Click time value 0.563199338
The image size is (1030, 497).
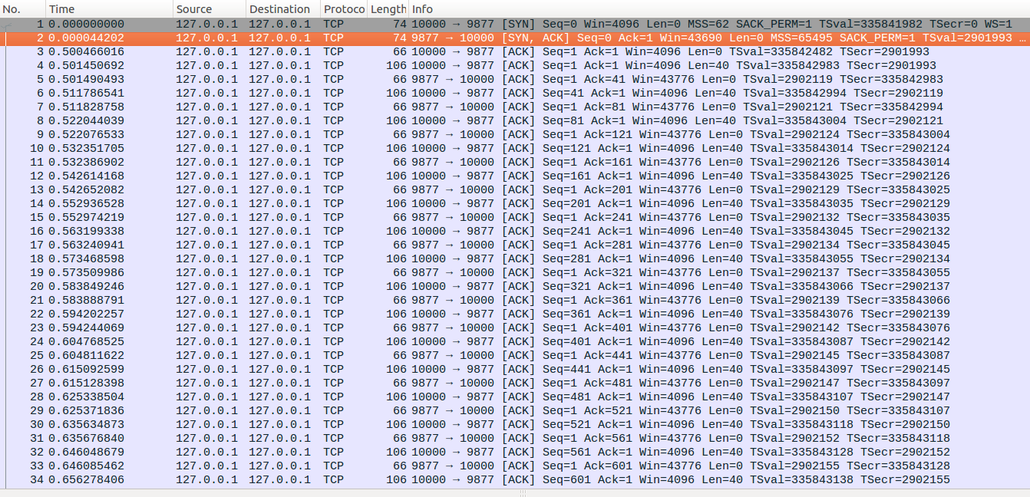point(86,231)
